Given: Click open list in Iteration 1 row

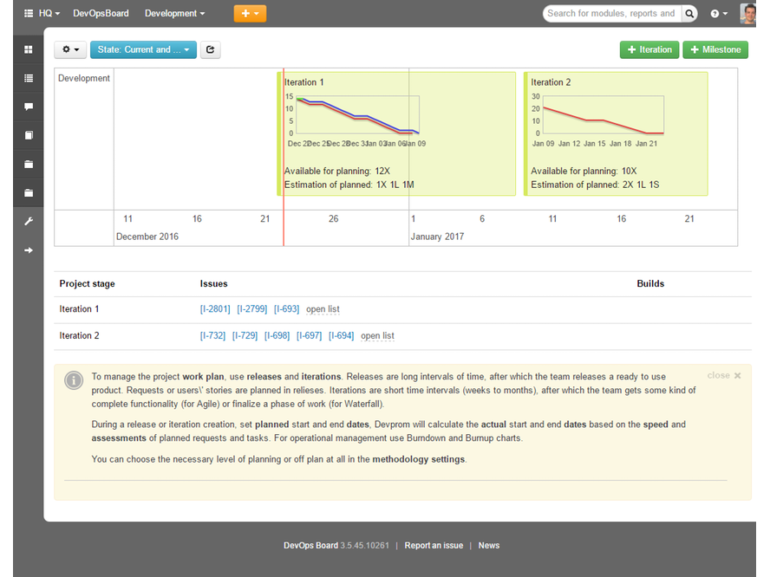Looking at the screenshot, I should click(x=323, y=309).
